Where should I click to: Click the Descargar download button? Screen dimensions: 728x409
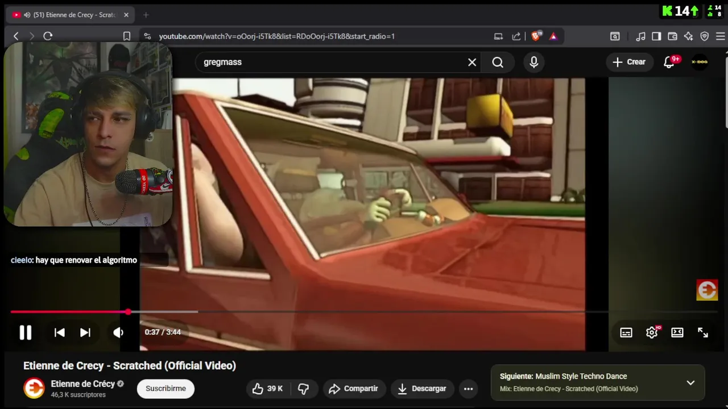click(422, 389)
